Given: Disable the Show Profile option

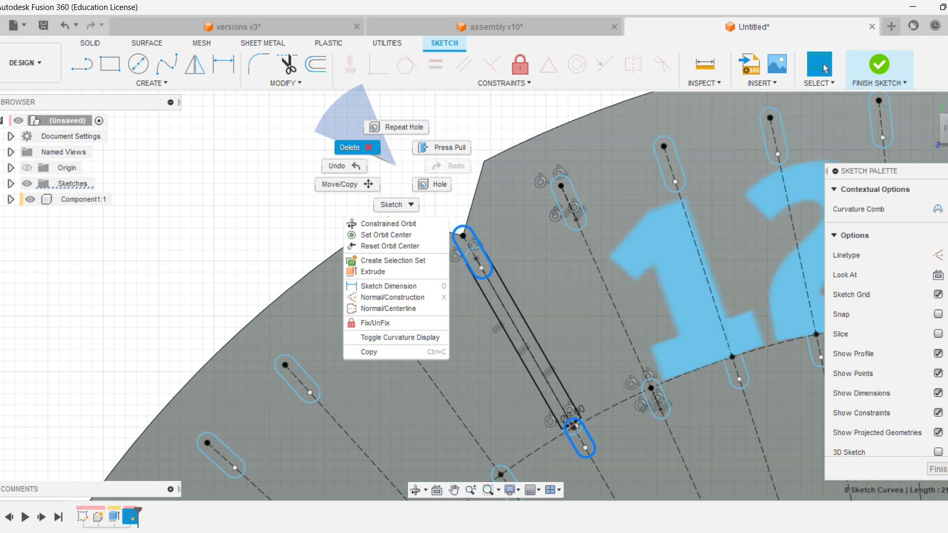Looking at the screenshot, I should pyautogui.click(x=937, y=353).
